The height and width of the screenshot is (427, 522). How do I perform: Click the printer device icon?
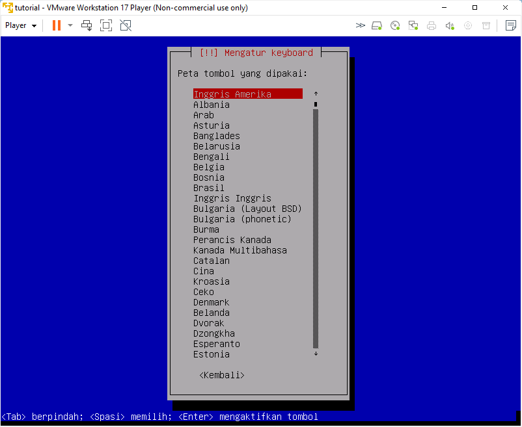pos(432,25)
